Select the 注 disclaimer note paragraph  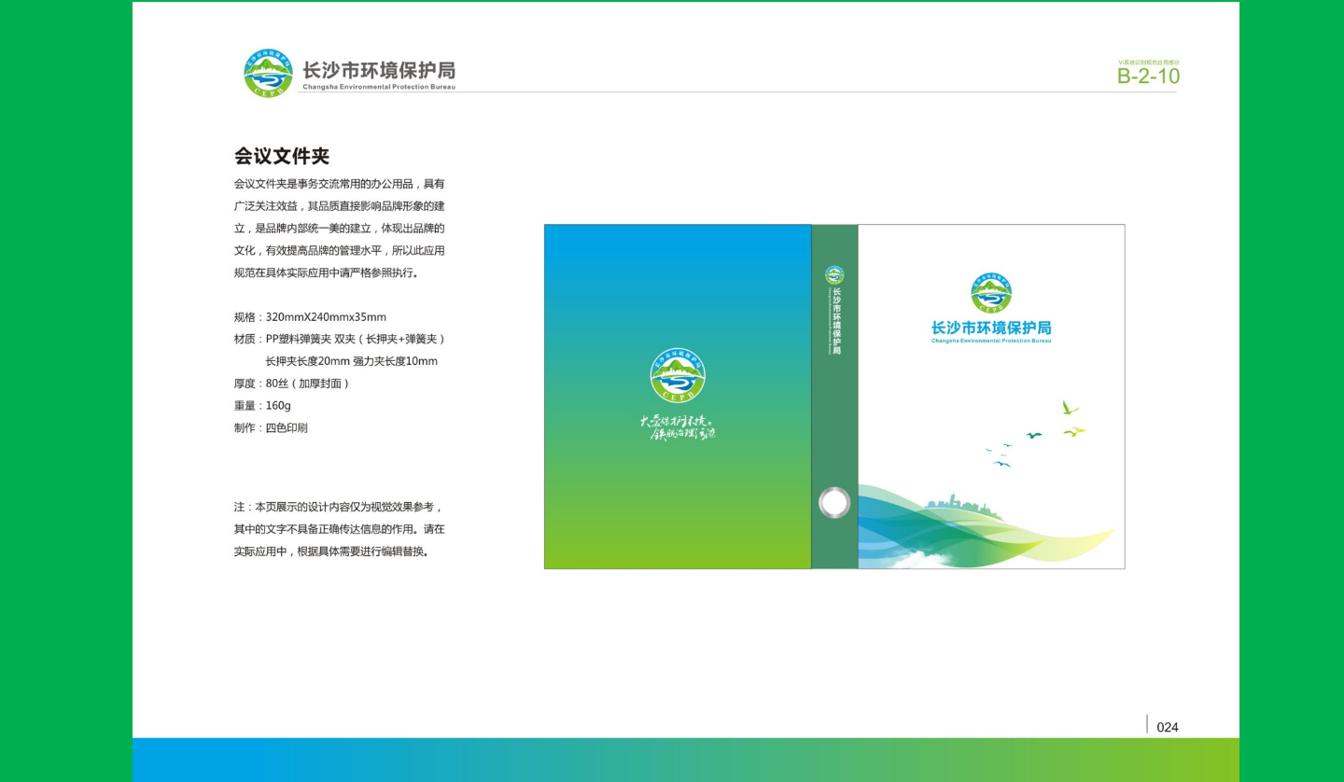(x=339, y=529)
